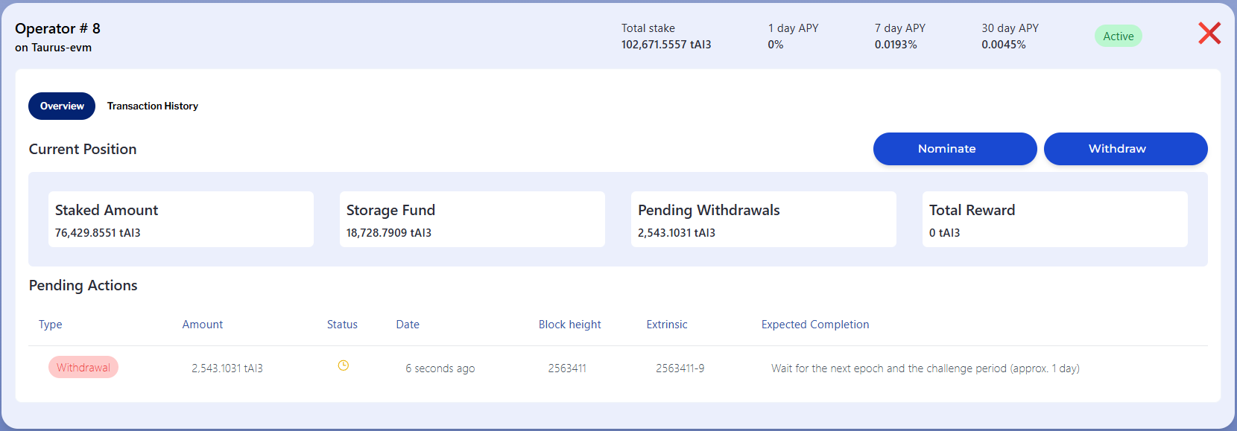Open extrinsic 2563411-9 link
Viewport: 1237px width, 431px height.
pos(680,368)
